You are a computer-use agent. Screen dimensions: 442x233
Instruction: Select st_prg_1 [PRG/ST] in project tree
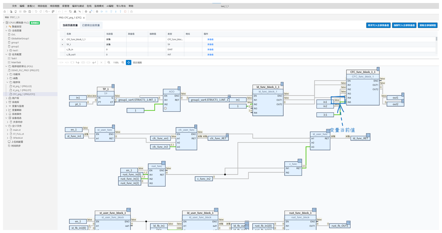coord(22,90)
